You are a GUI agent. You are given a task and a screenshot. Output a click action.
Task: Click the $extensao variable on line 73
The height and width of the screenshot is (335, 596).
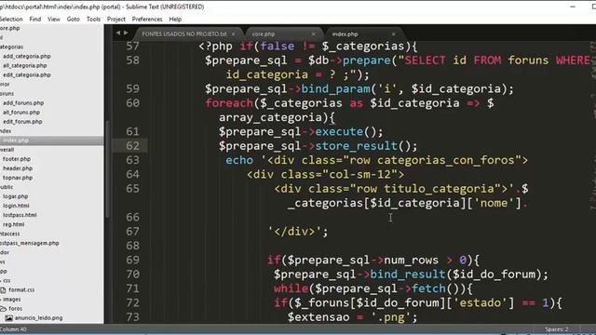pos(318,317)
